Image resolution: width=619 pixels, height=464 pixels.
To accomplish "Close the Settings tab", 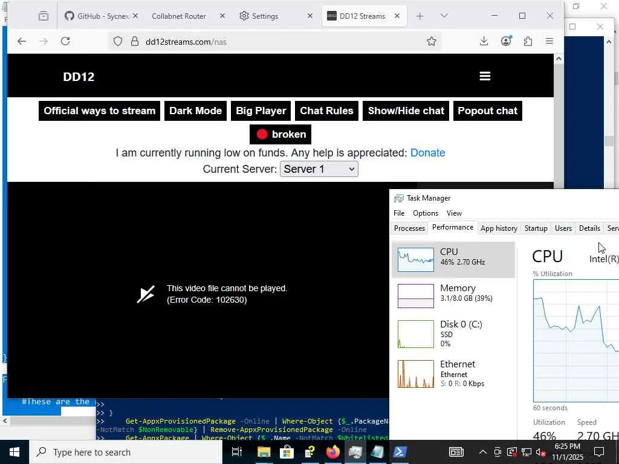I will tap(310, 16).
